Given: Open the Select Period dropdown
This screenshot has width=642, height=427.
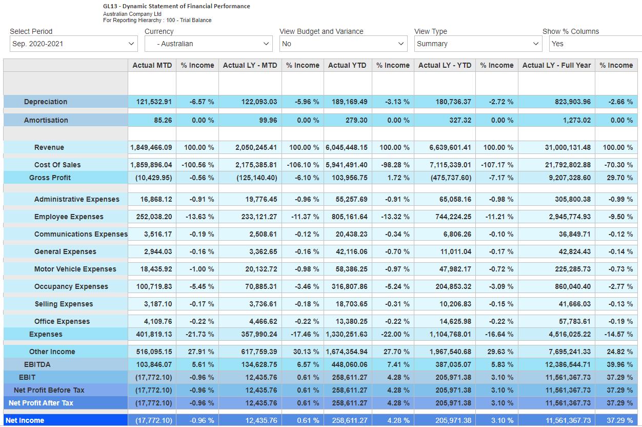Looking at the screenshot, I should 73,44.
